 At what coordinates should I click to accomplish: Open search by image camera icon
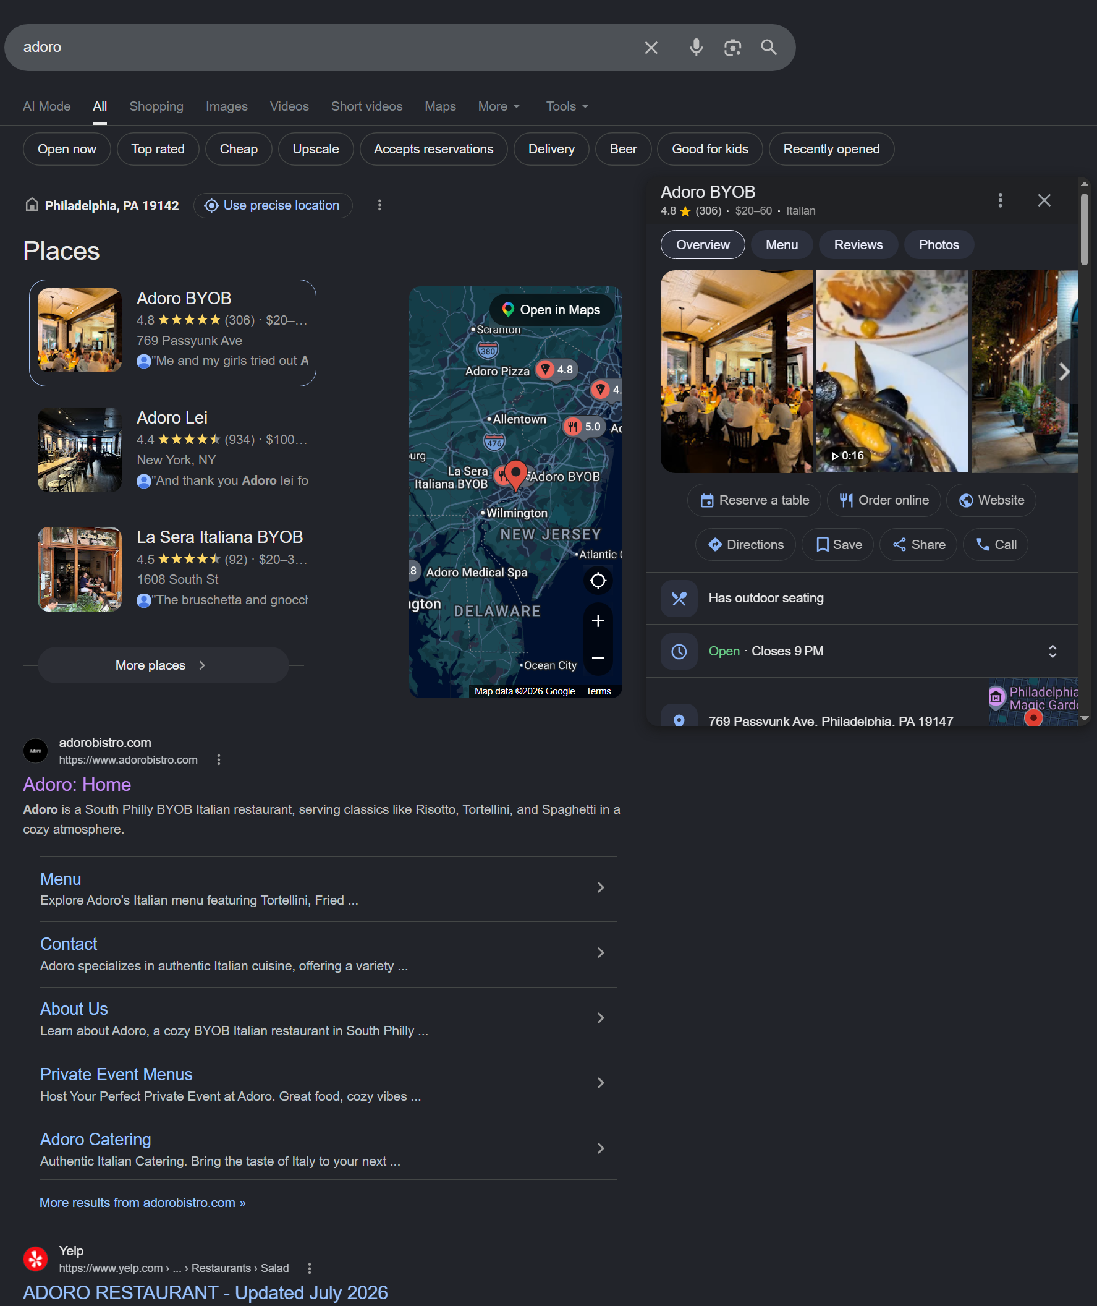coord(732,47)
